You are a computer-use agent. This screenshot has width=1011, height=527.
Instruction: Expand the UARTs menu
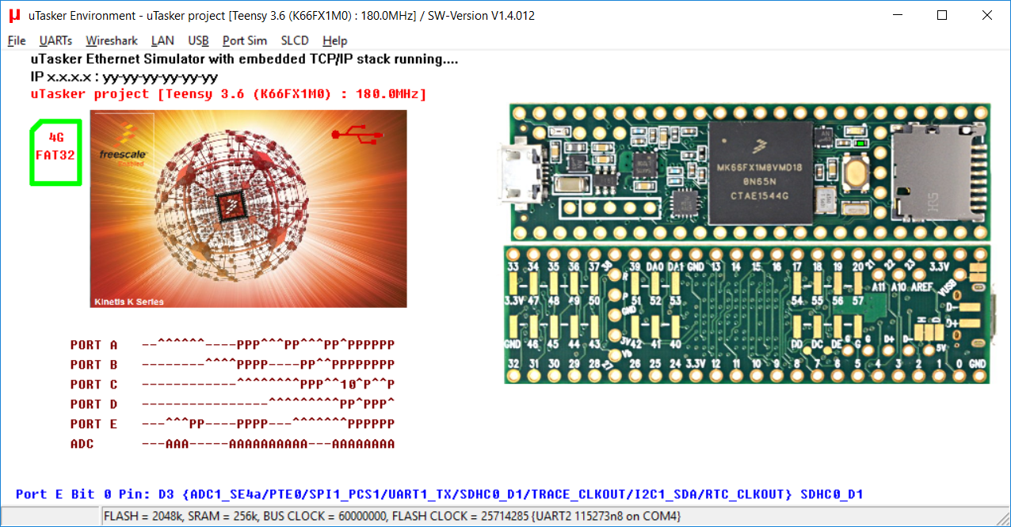click(x=55, y=40)
